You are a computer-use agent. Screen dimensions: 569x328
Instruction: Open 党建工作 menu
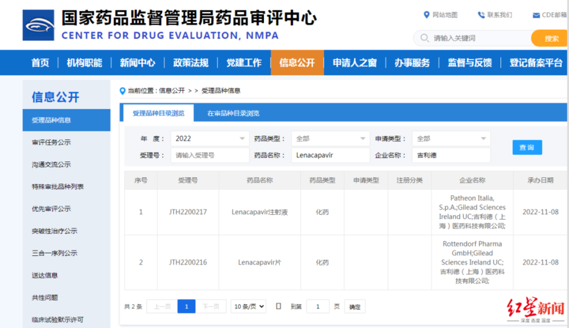(x=244, y=63)
